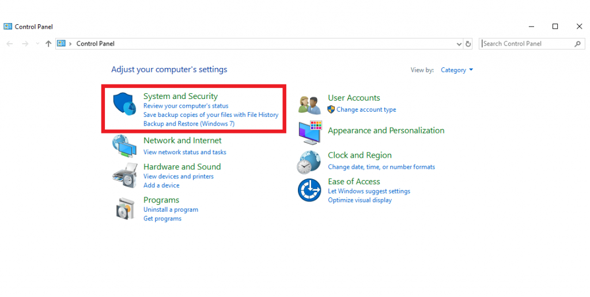The height and width of the screenshot is (297, 590).
Task: Click Uninstall a program
Action: (x=171, y=210)
